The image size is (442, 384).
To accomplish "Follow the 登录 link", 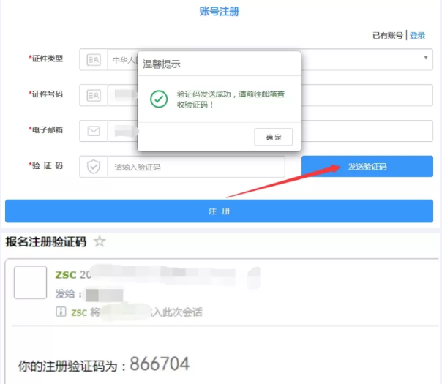I will [x=417, y=35].
